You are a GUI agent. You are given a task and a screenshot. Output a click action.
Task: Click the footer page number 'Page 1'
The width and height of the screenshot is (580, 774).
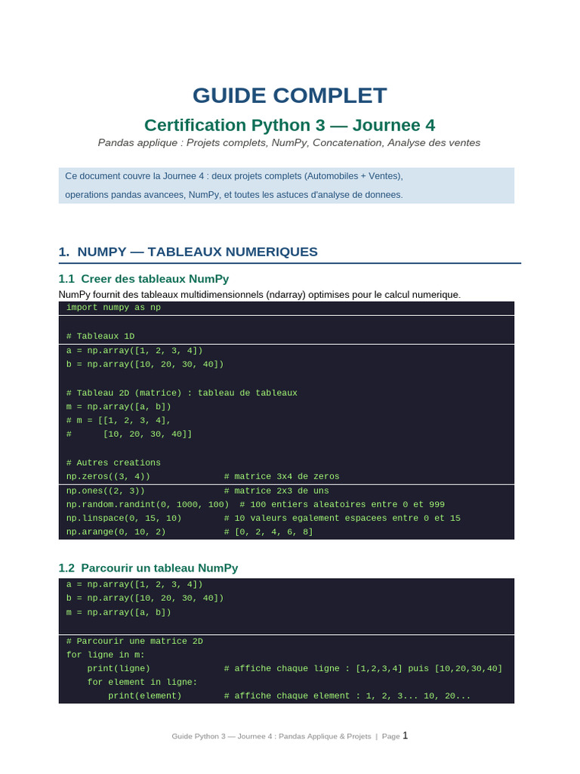click(x=395, y=736)
